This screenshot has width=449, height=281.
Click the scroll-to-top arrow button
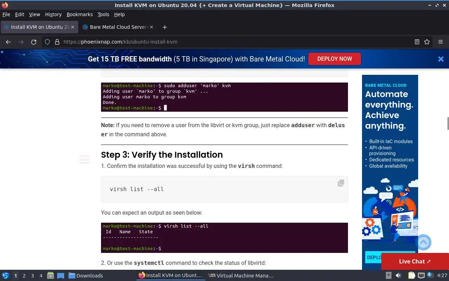click(x=423, y=242)
